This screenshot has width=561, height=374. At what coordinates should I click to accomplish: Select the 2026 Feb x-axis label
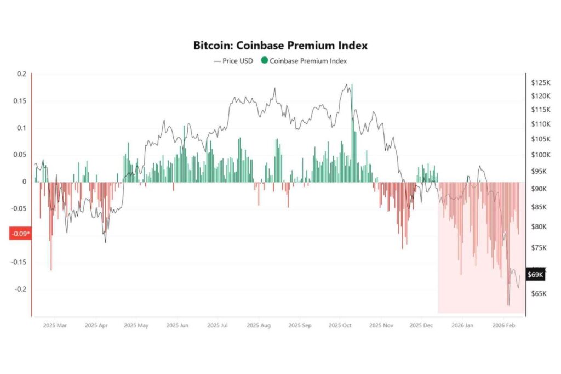click(503, 325)
